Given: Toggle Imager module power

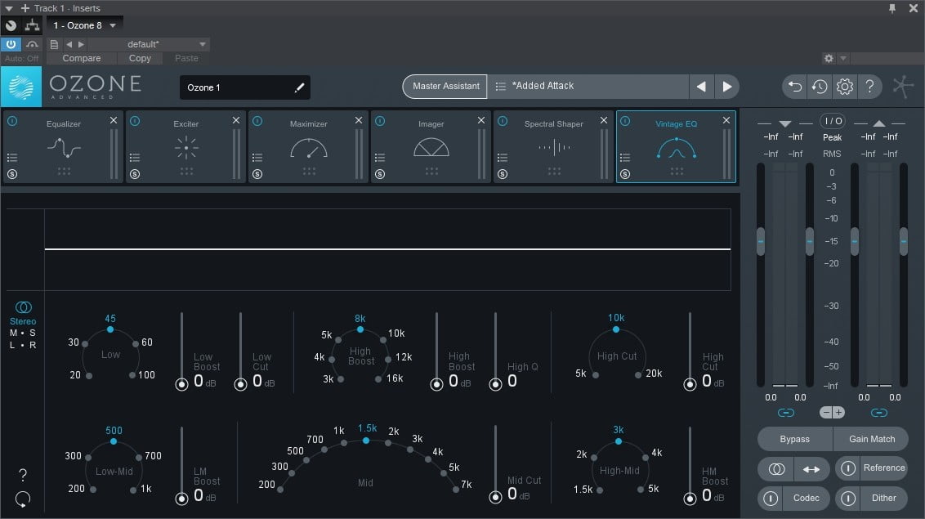Looking at the screenshot, I should pos(381,121).
